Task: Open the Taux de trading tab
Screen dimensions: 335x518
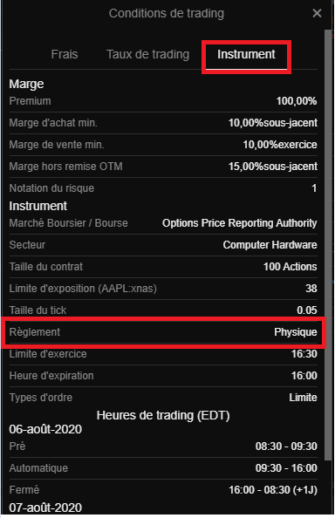Action: click(x=147, y=54)
